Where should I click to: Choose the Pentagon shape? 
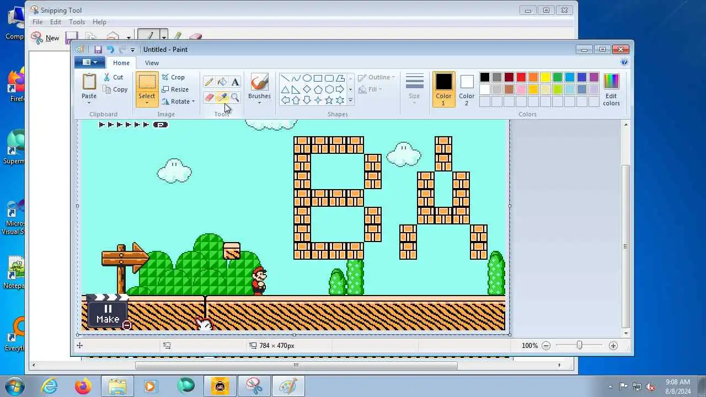[318, 89]
